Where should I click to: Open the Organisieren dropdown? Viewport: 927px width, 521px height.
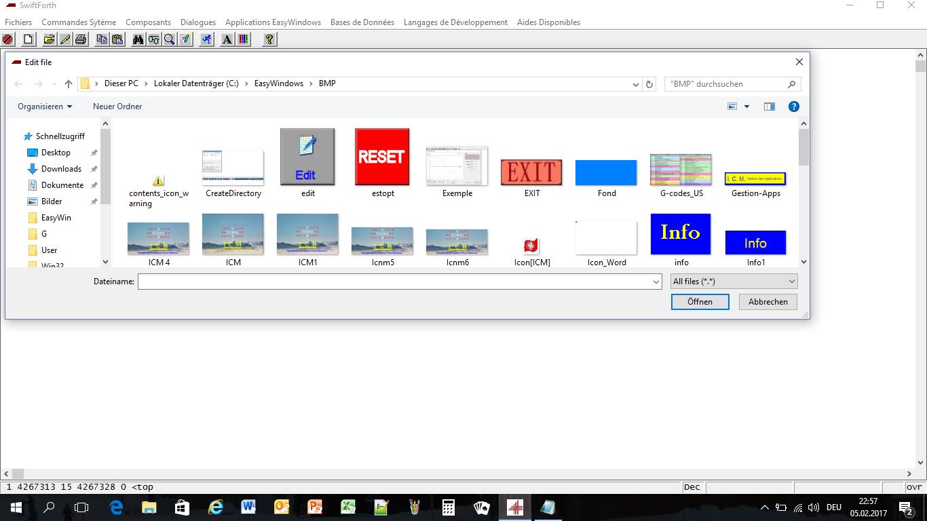click(45, 107)
